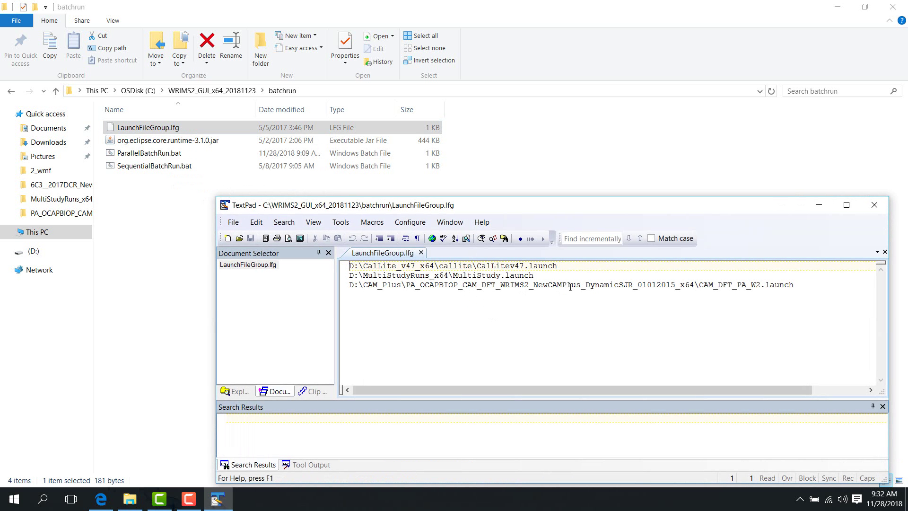
Task: Start recording a macro in TextPad
Action: (x=520, y=239)
